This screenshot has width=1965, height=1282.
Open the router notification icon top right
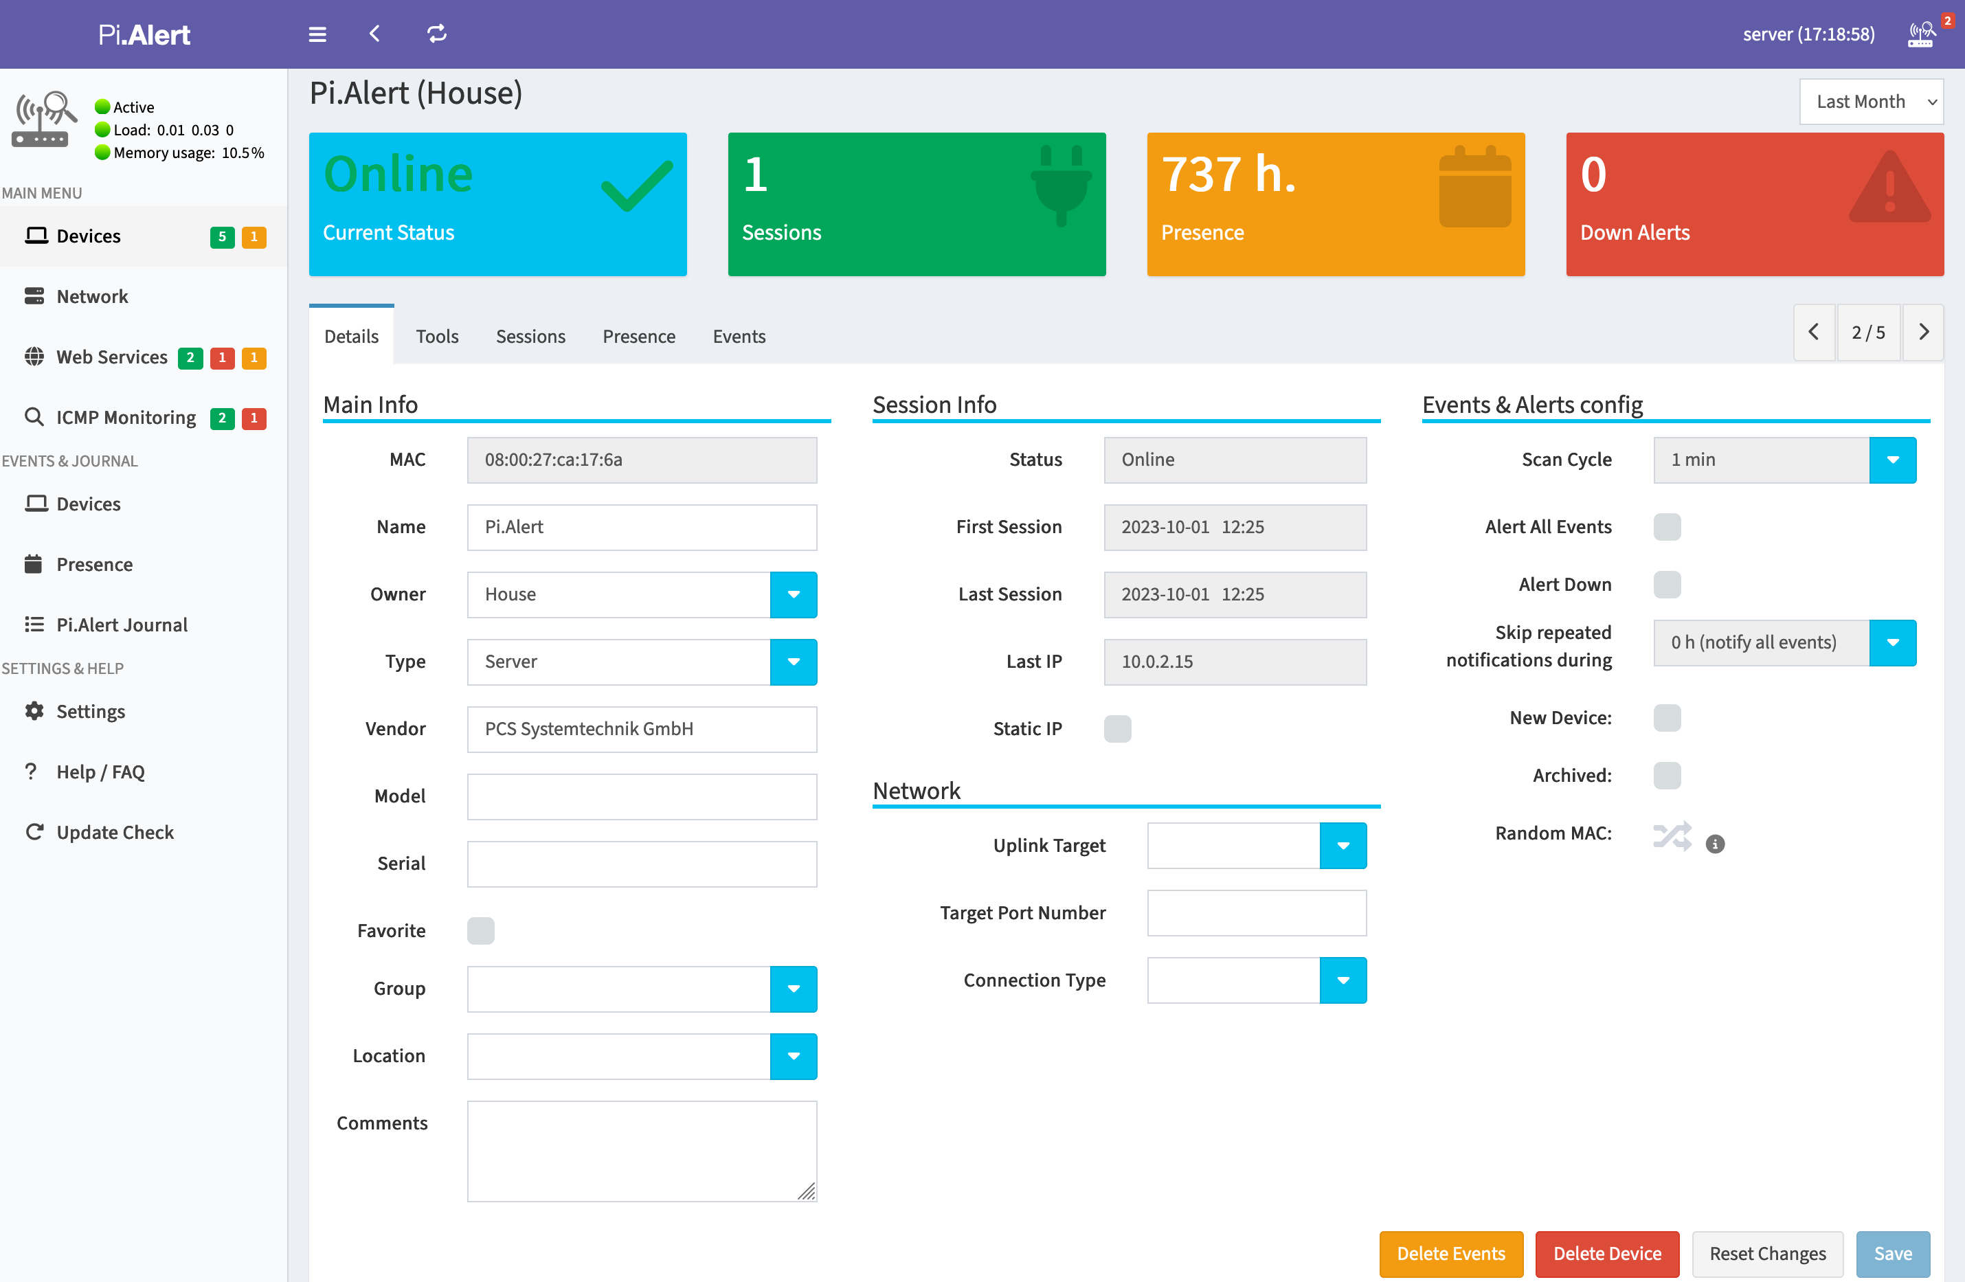(x=1921, y=34)
